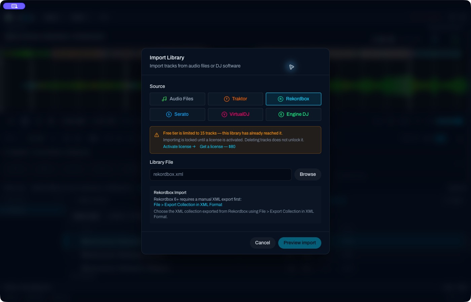Follow the Get a license — $80 link
This screenshot has height=302, width=471.
pyautogui.click(x=218, y=147)
